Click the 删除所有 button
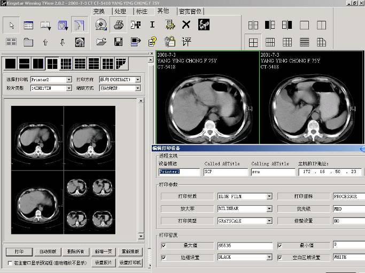Screen dimensions: 365x273 [x=75, y=252]
